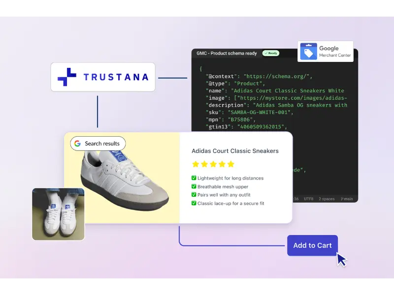Screen dimensions: 394x295
Task: Click the "description" code line
Action: point(276,105)
